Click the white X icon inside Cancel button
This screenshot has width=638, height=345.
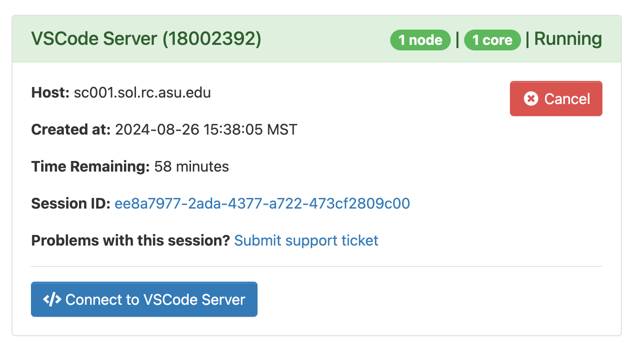coord(530,98)
